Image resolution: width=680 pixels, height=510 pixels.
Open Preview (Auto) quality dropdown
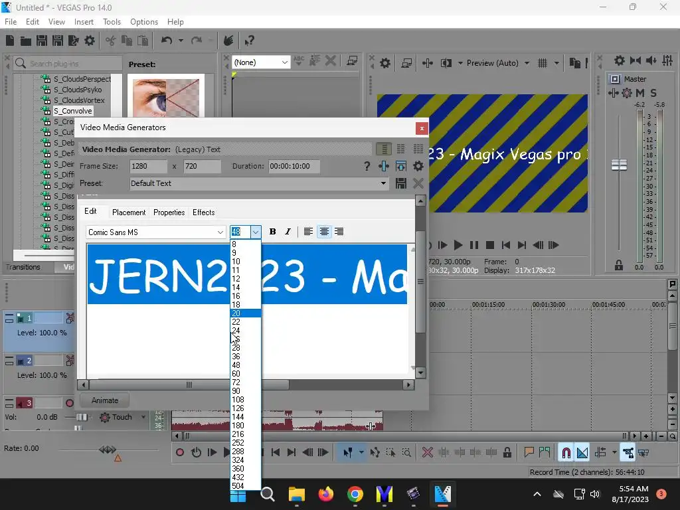(x=527, y=63)
